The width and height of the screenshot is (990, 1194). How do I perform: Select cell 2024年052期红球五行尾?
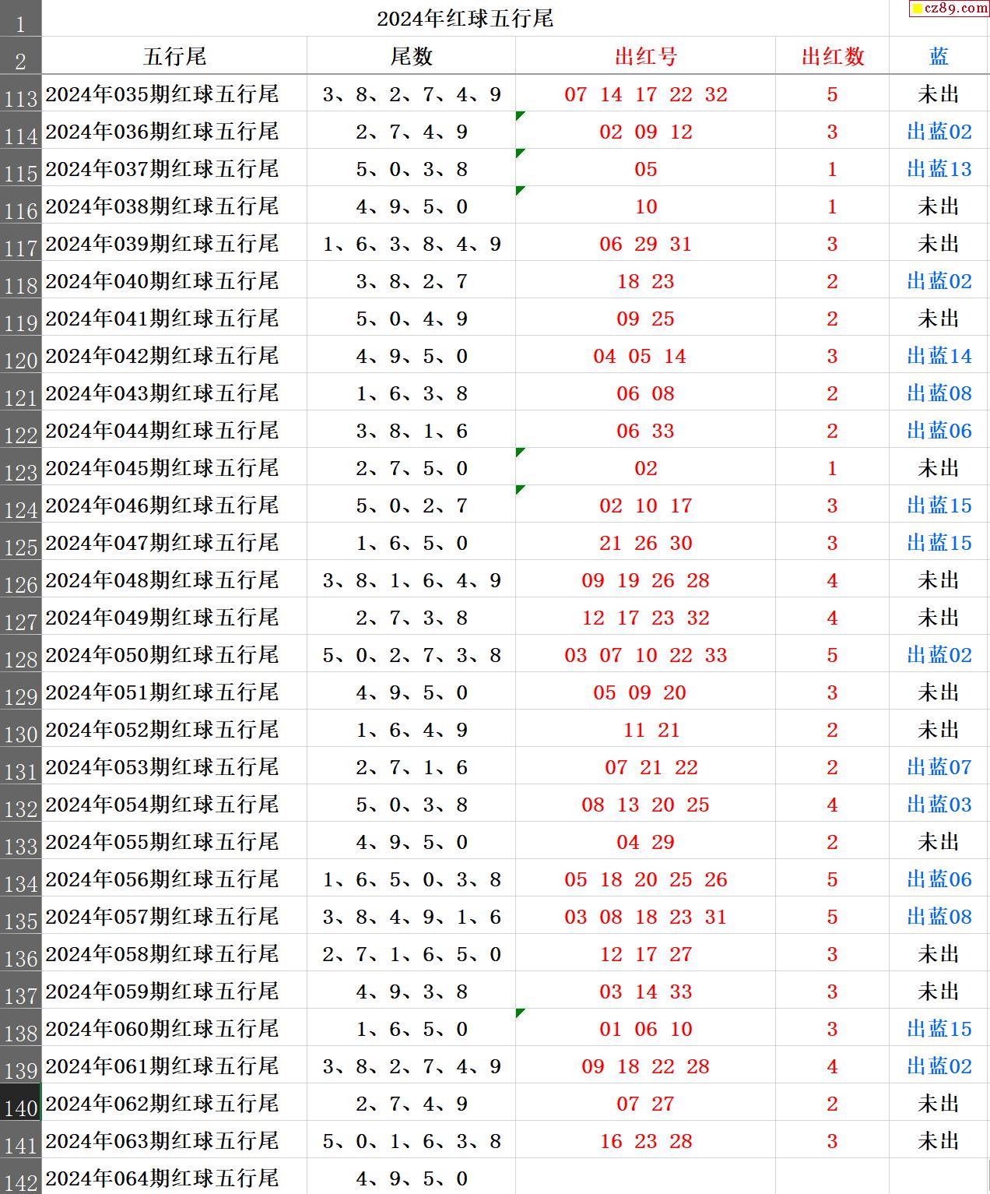point(174,730)
